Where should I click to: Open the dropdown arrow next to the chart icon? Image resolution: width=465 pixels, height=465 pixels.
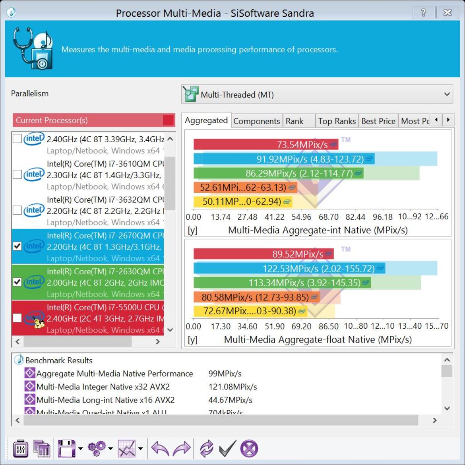tap(141, 448)
